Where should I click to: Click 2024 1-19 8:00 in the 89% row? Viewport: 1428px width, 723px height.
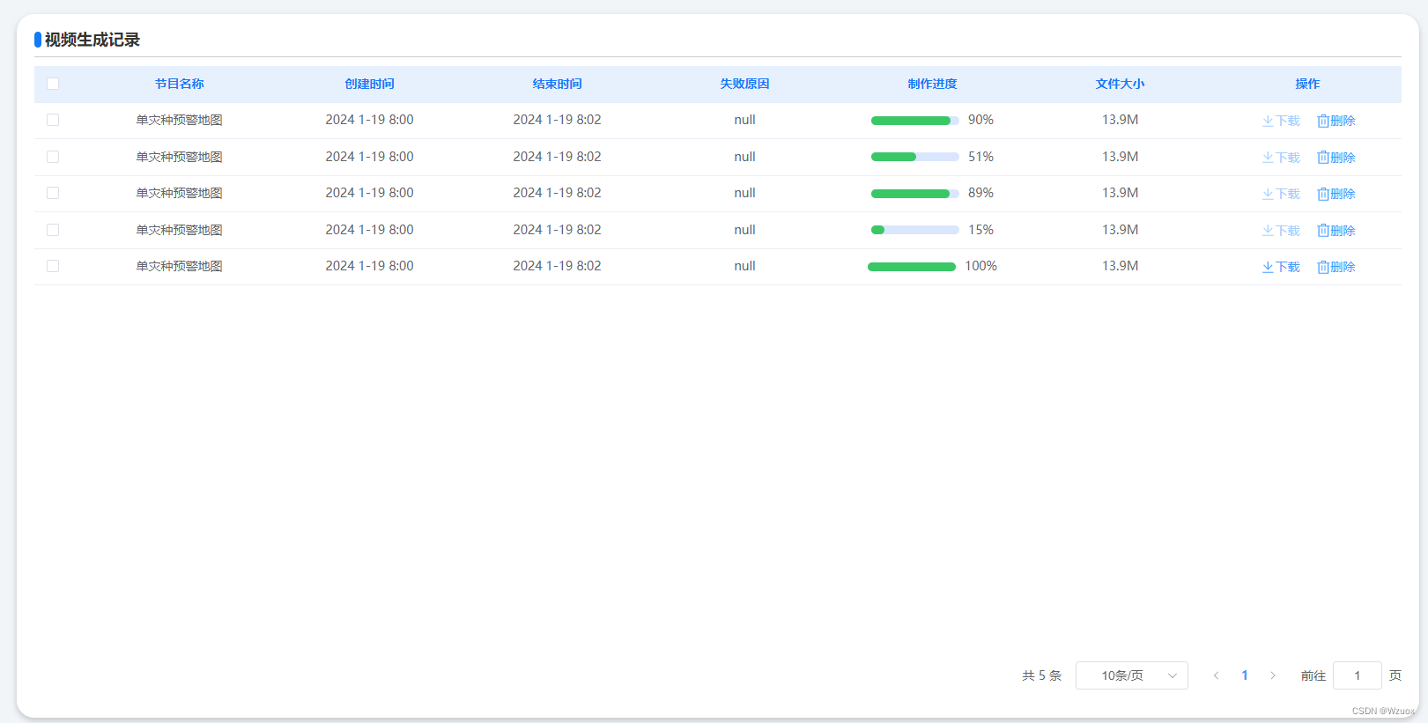370,193
